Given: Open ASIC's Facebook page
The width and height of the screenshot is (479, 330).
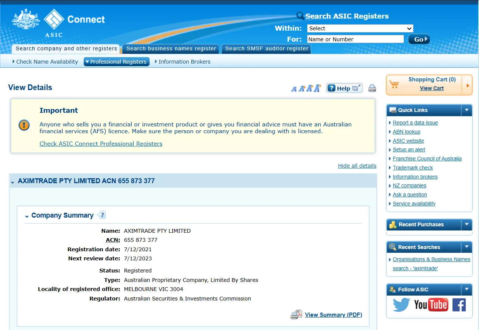Looking at the screenshot, I should (459, 305).
